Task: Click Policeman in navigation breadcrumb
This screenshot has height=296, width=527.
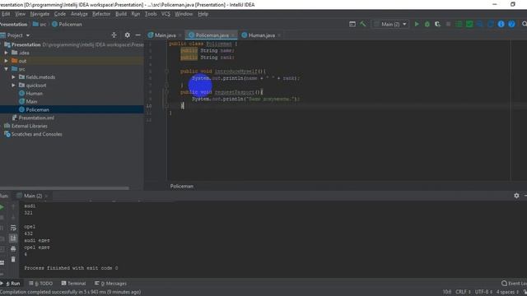Action: tap(67, 24)
